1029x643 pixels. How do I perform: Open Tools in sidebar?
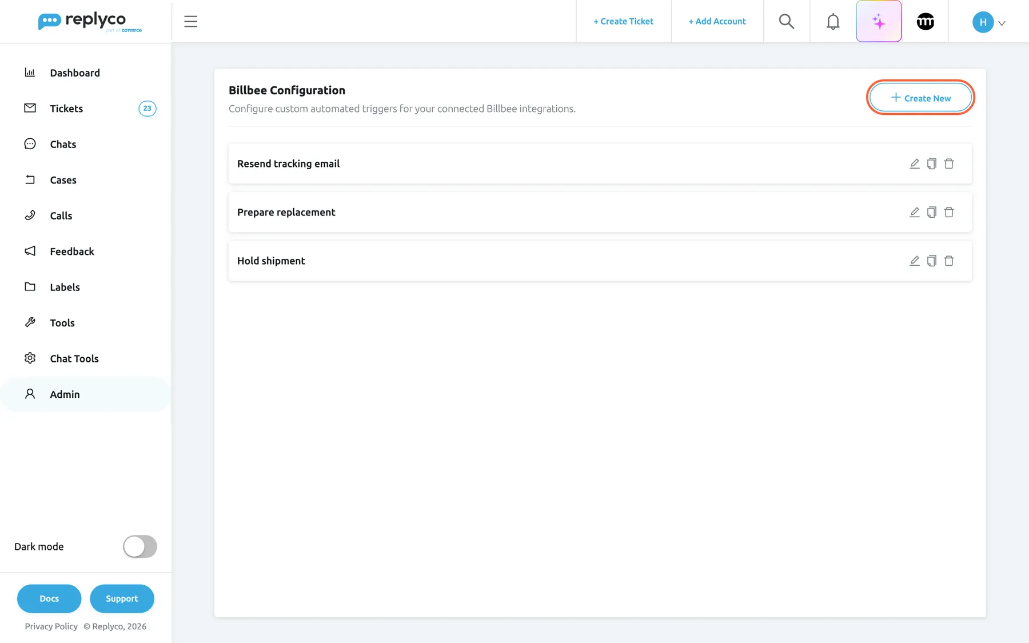(86, 323)
